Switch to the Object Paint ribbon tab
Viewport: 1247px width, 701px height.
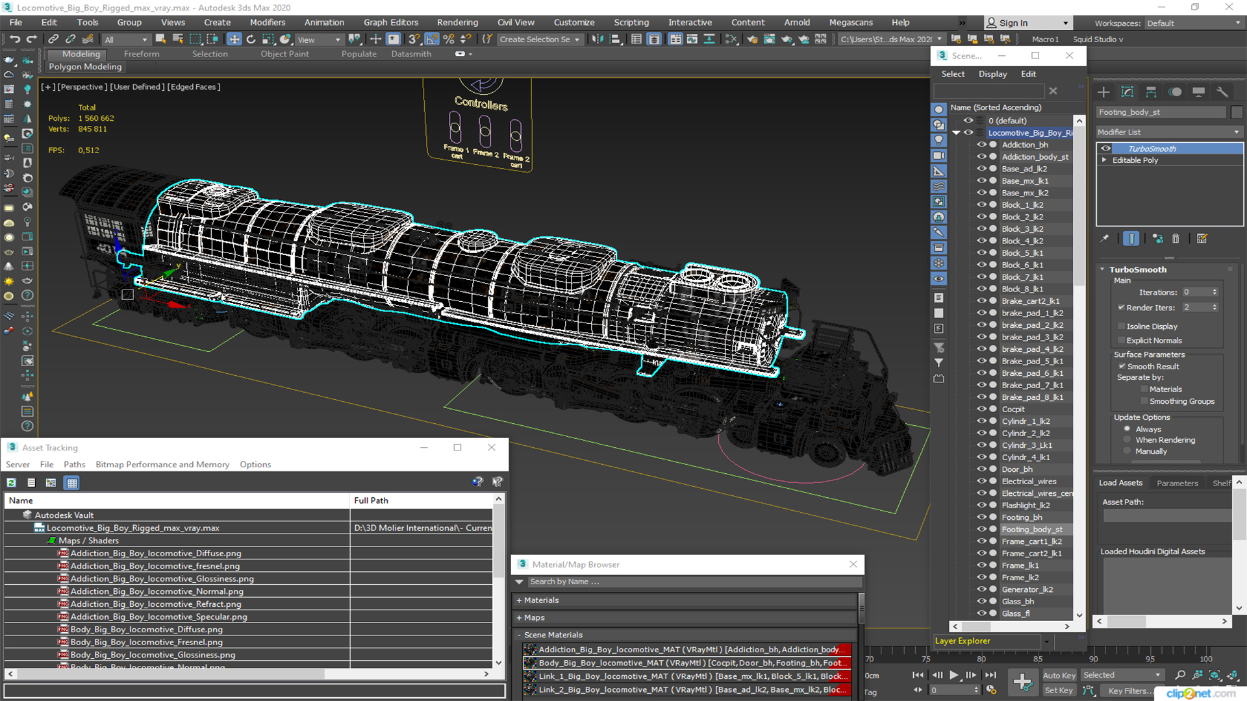pyautogui.click(x=284, y=55)
